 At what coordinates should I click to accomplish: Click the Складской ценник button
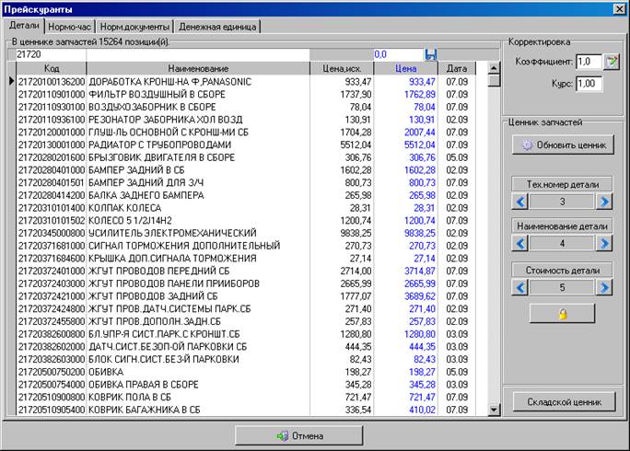[562, 401]
